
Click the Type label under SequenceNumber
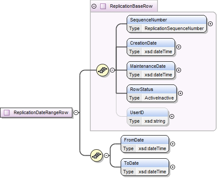point(134,28)
